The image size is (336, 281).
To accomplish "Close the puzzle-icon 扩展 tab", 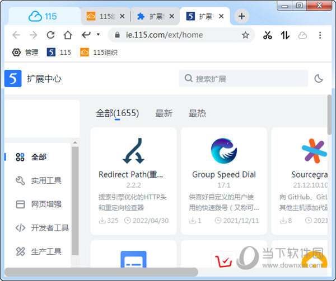I will pos(171,16).
